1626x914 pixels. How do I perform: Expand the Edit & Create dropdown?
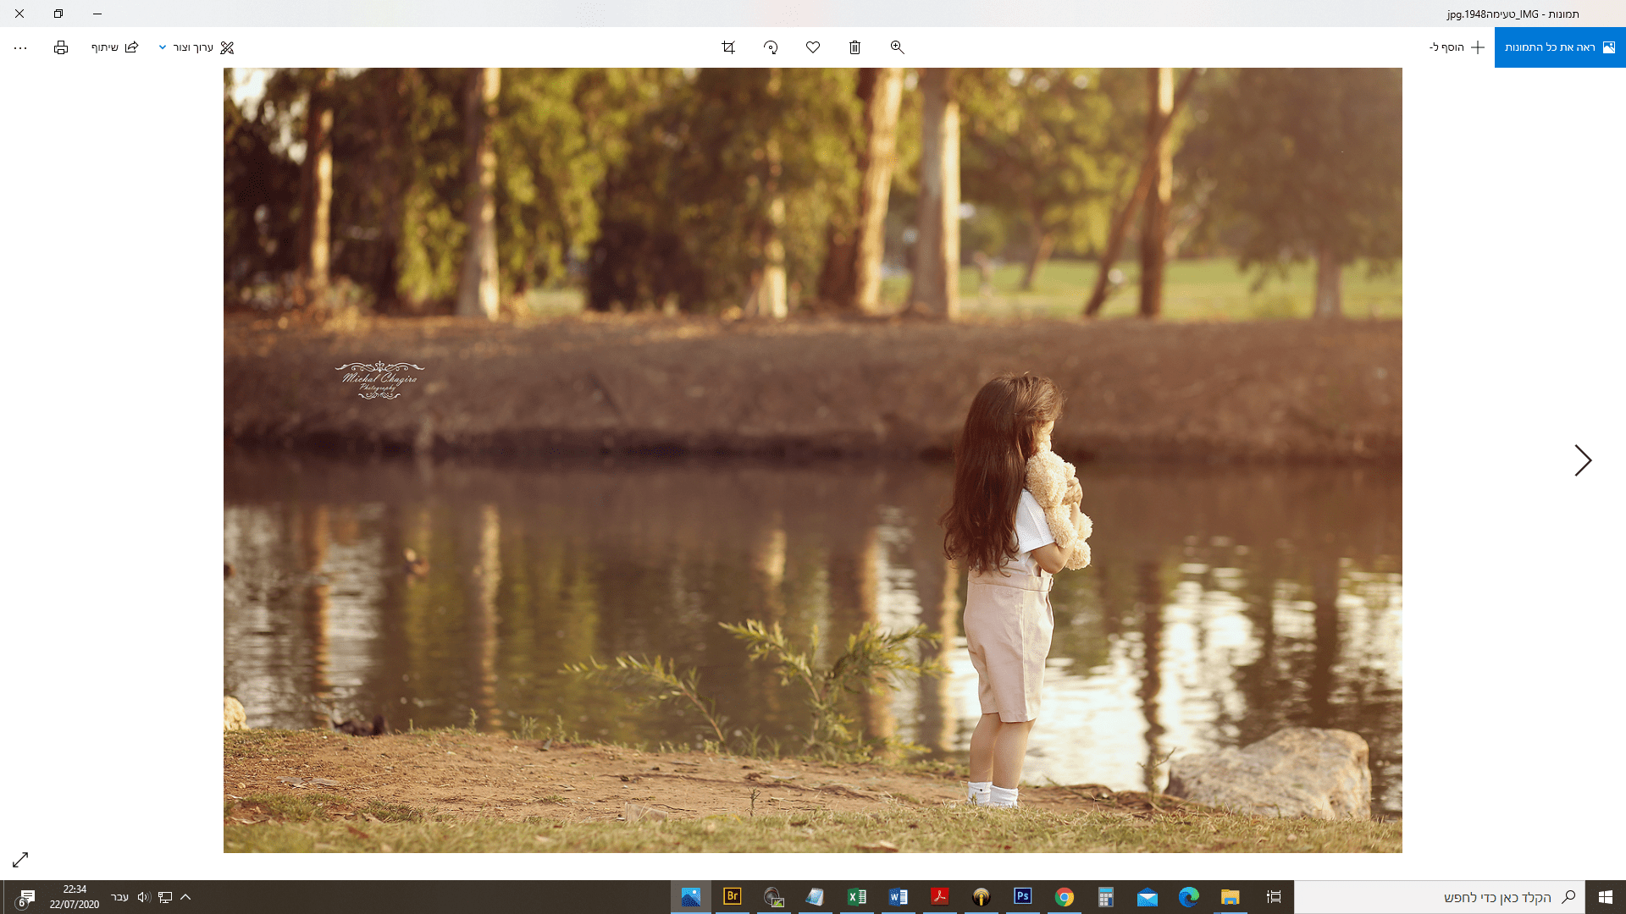pyautogui.click(x=196, y=47)
